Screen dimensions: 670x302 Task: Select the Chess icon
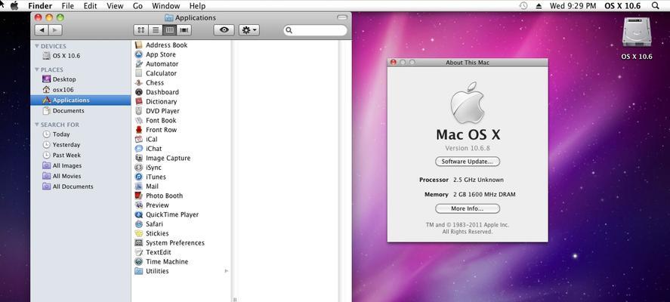(x=138, y=82)
